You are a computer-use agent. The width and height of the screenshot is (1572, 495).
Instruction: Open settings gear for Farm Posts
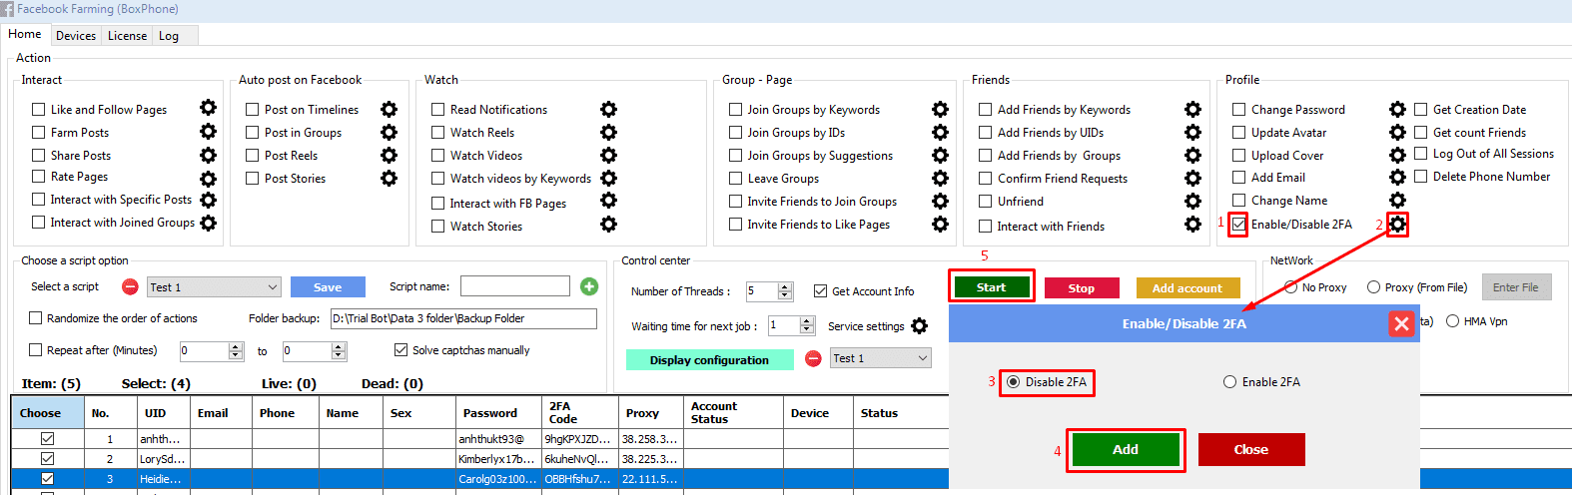(x=208, y=131)
